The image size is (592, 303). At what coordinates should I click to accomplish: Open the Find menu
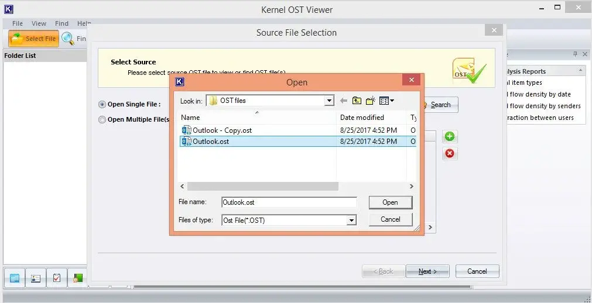[x=61, y=23]
